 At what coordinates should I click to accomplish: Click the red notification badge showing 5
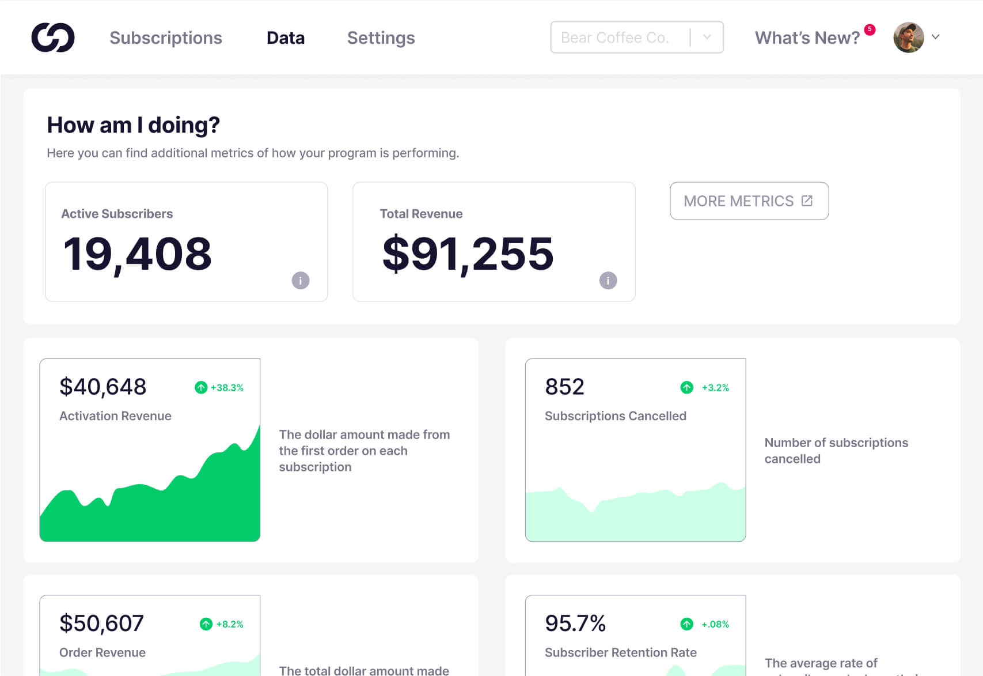(870, 29)
